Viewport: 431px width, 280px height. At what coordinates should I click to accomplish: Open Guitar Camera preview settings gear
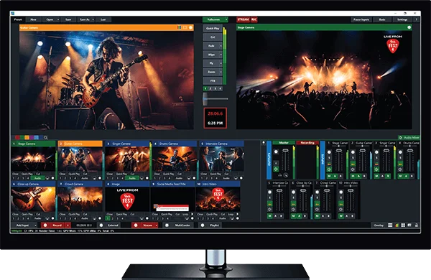click(x=190, y=27)
